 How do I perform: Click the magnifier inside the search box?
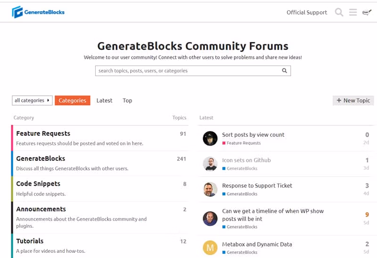[285, 71]
